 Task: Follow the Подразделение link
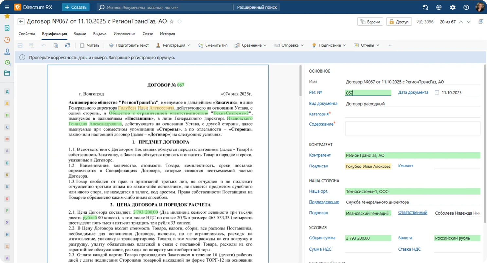click(x=324, y=202)
